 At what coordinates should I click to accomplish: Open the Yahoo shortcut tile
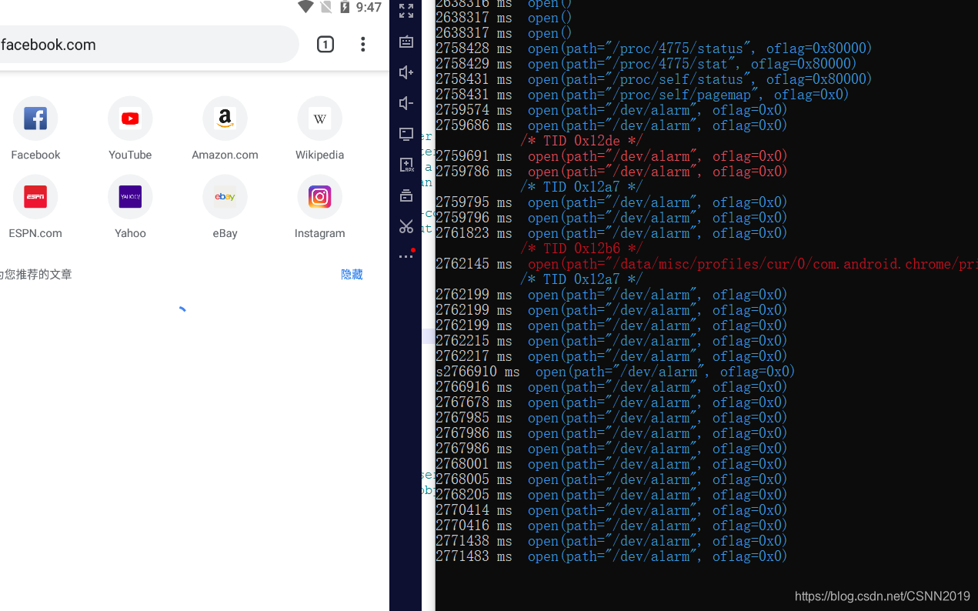point(130,207)
